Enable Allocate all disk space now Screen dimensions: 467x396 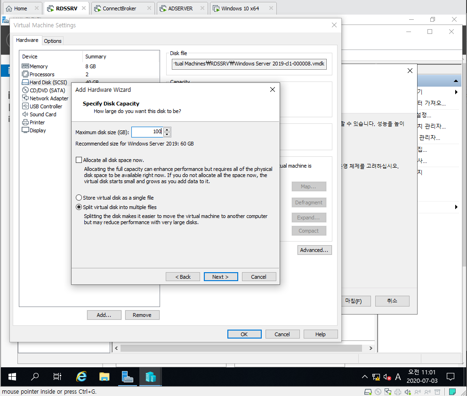click(x=79, y=160)
